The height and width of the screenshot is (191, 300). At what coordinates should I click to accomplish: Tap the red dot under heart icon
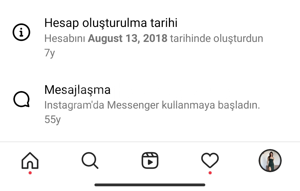click(x=210, y=173)
